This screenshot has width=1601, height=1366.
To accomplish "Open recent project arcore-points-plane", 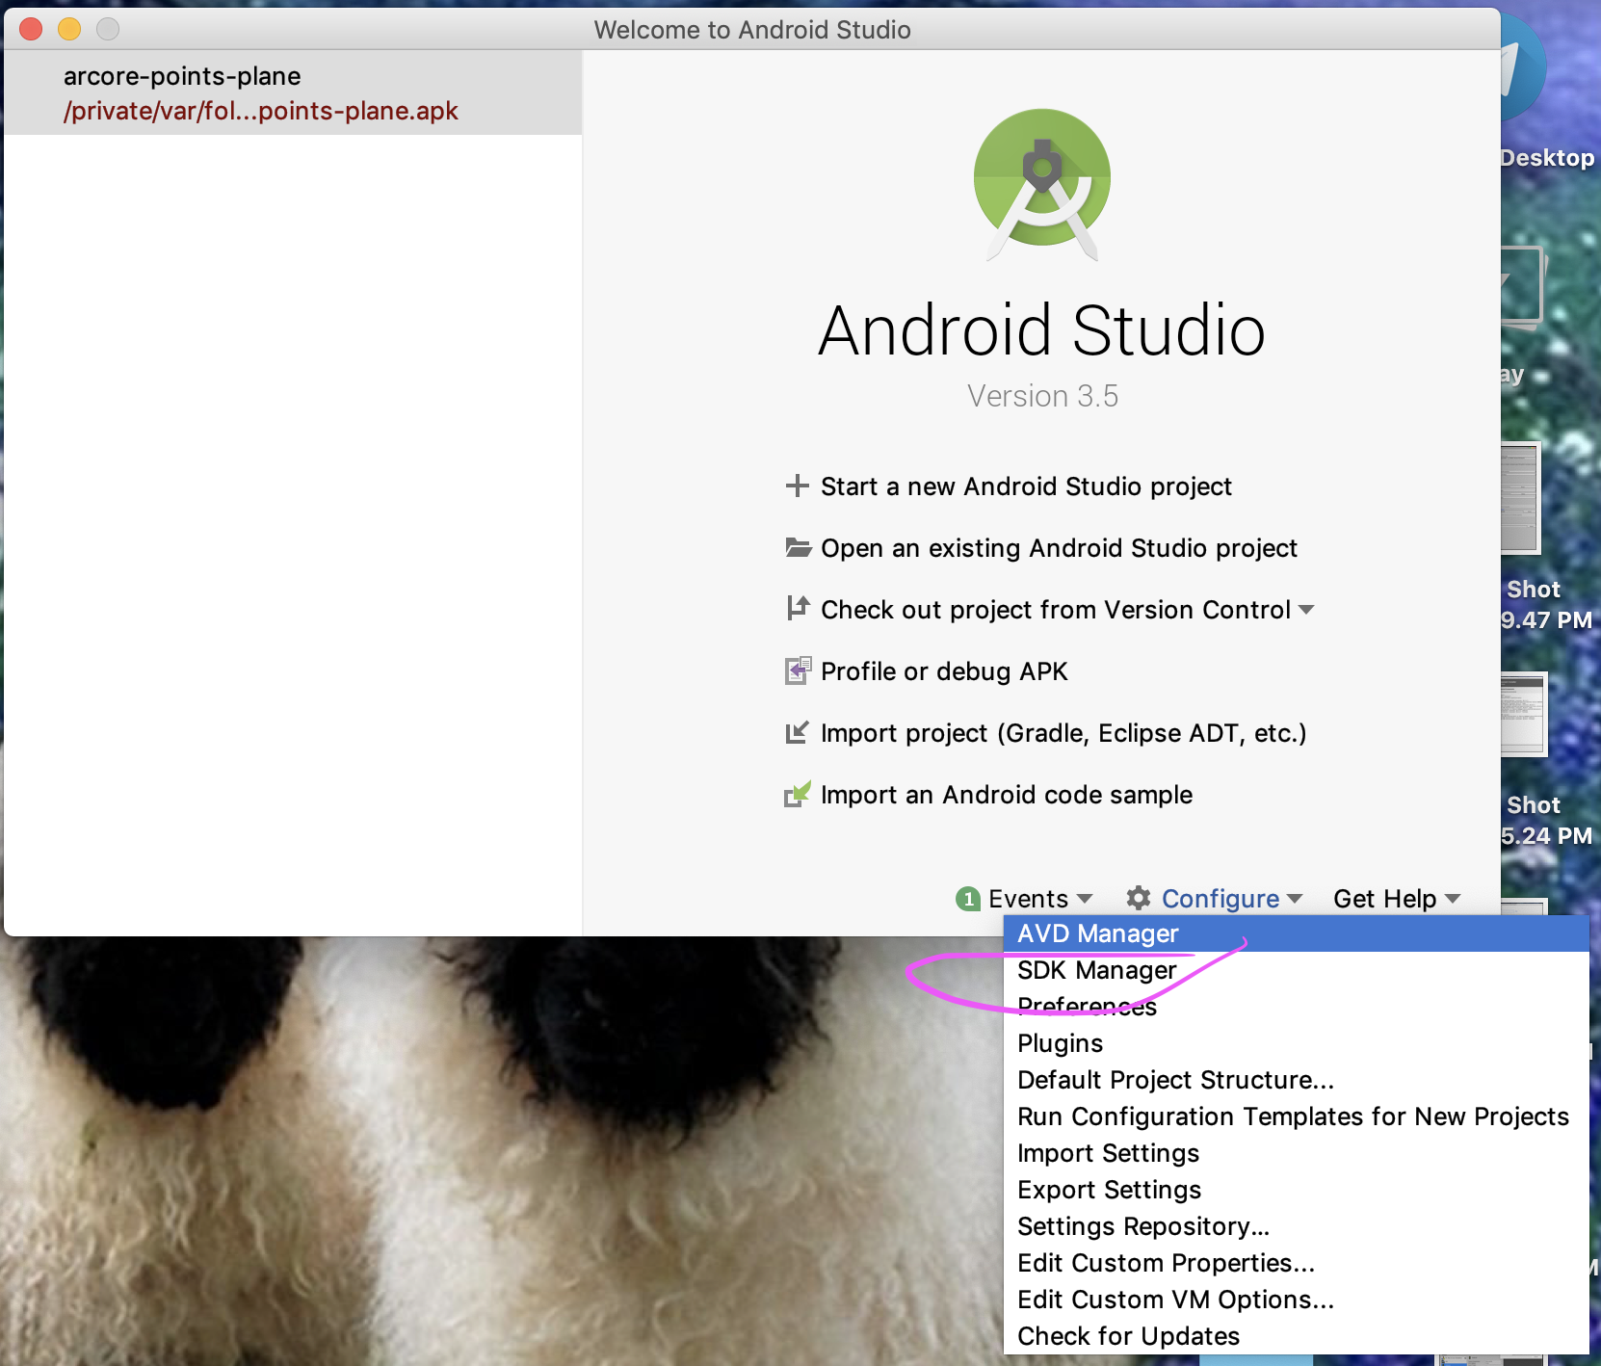I will 293,93.
